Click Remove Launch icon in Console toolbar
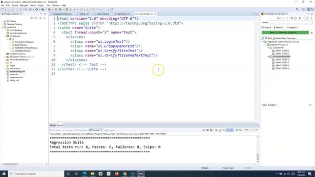 pyautogui.click(x=207, y=130)
